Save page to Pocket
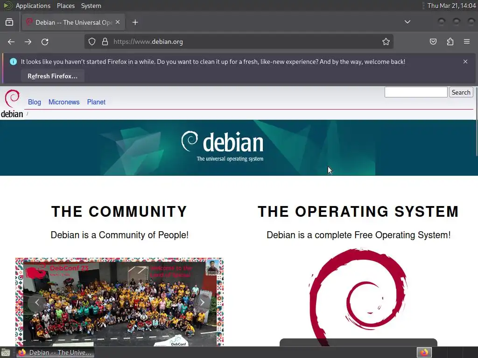 pos(433,41)
